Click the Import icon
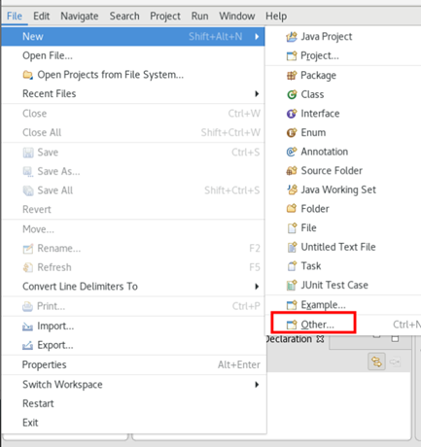Viewport: 421px width, 447px height. coord(27,327)
